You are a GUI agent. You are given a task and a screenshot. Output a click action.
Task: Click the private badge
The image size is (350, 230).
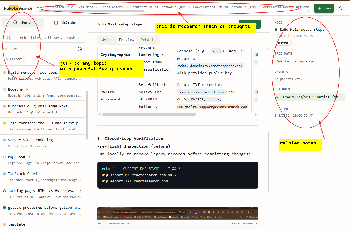[283, 43]
